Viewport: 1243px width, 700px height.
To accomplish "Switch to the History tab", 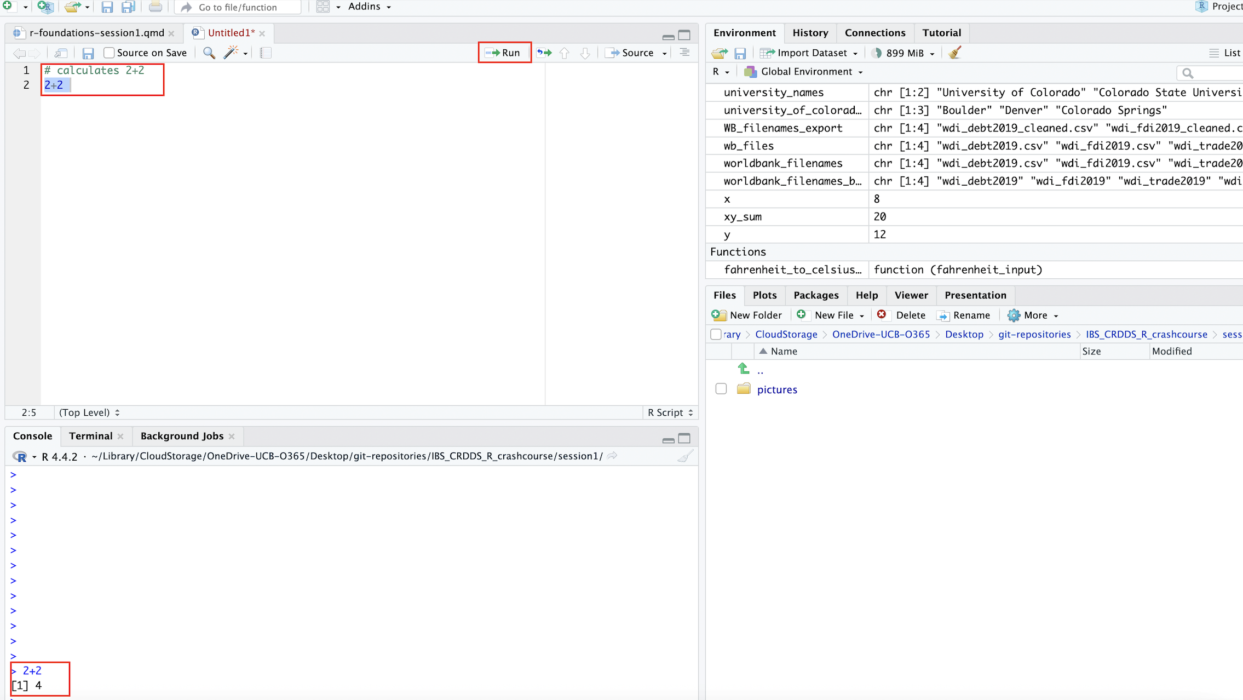I will (810, 33).
